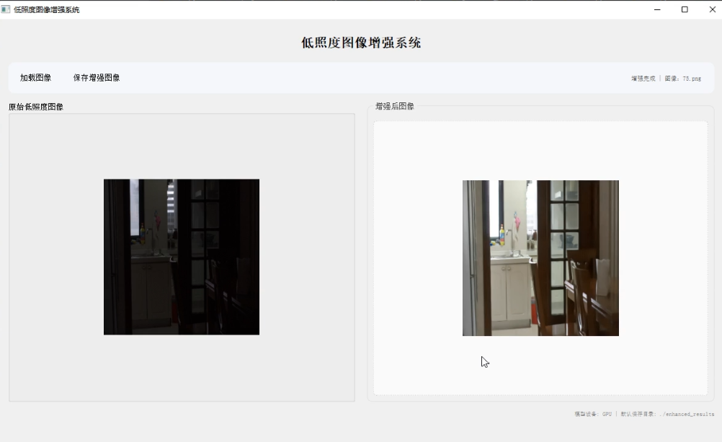The image size is (722, 442).
Task: Click the 保存增强图像 save button
Action: point(97,78)
